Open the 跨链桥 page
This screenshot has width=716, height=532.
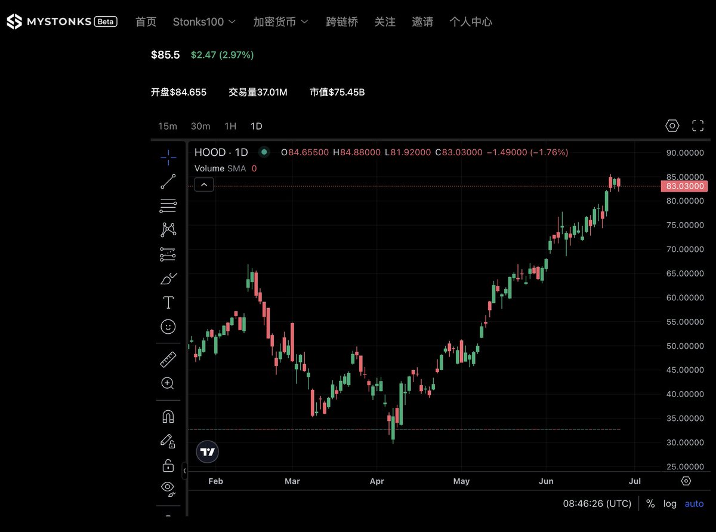click(342, 21)
